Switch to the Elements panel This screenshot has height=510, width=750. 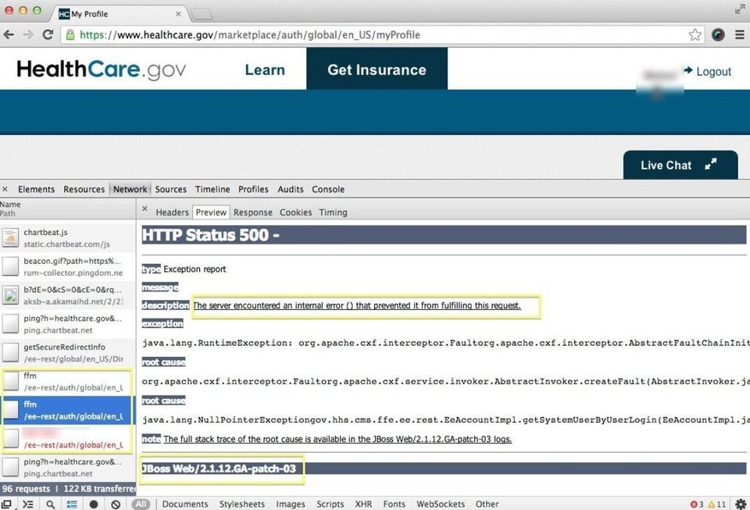tap(37, 189)
